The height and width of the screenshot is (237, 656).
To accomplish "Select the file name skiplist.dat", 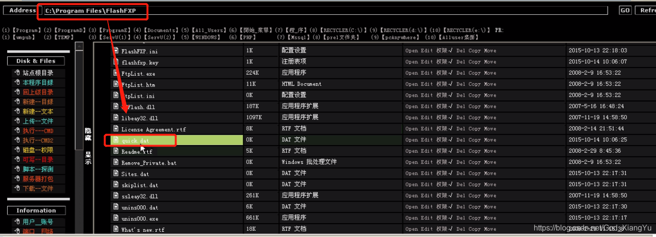I will (x=140, y=185).
